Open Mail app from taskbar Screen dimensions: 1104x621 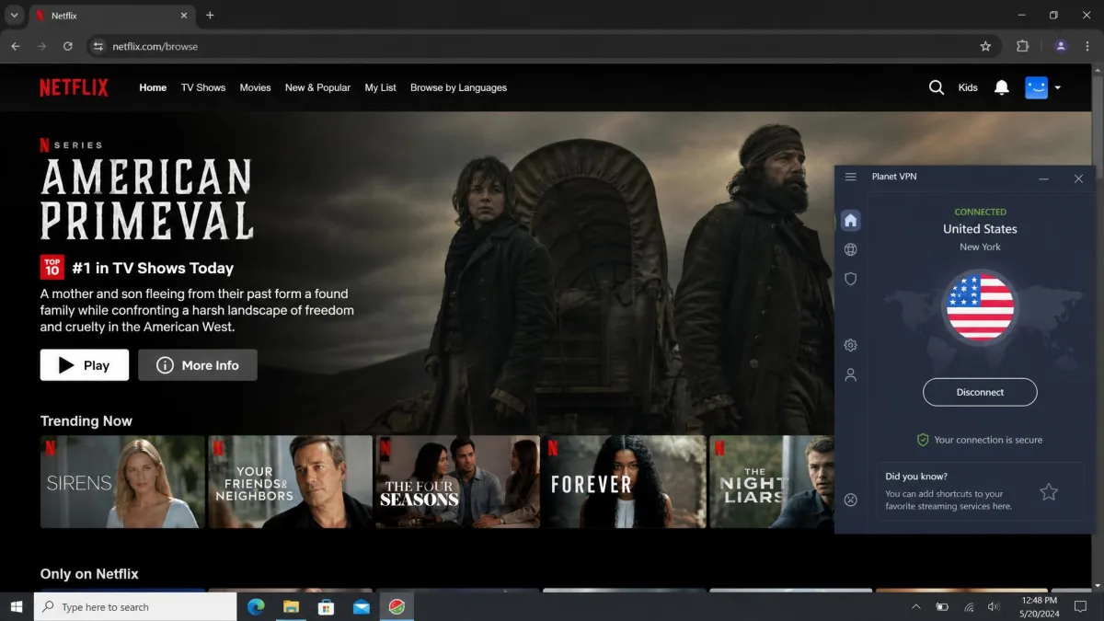click(361, 607)
